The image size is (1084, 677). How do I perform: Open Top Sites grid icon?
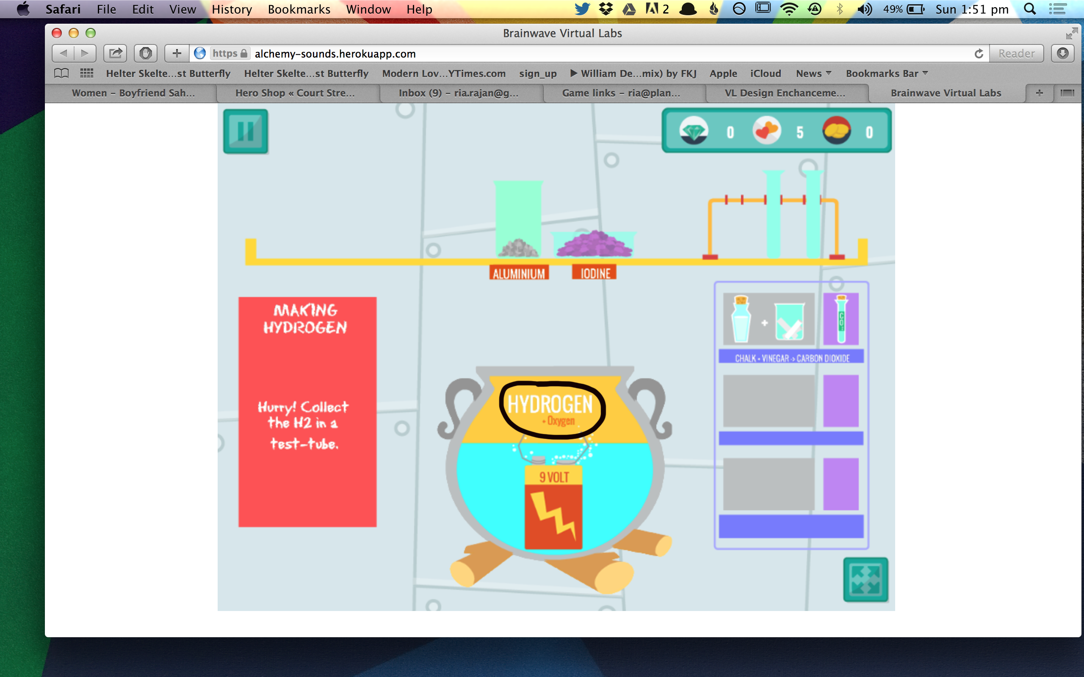[x=86, y=73]
